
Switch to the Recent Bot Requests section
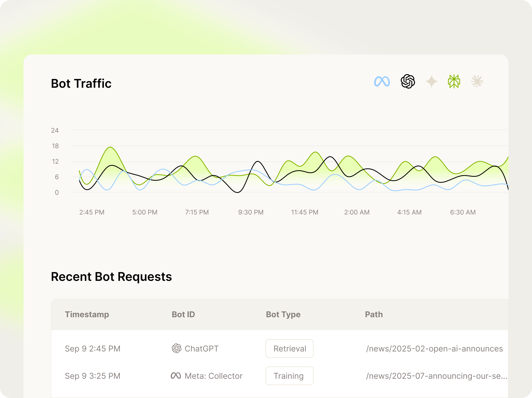(111, 277)
